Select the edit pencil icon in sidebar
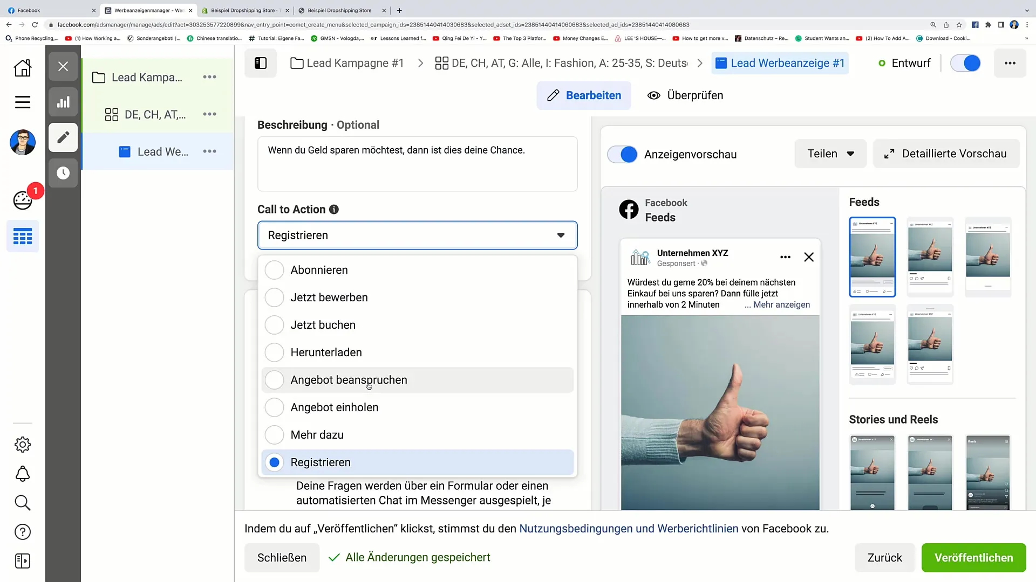The width and height of the screenshot is (1036, 582). (63, 138)
